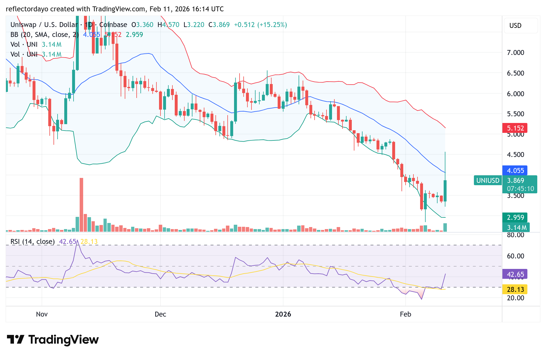The height and width of the screenshot is (357, 546).
Task: Click the 2.959 lower band price label
Action: click(515, 217)
